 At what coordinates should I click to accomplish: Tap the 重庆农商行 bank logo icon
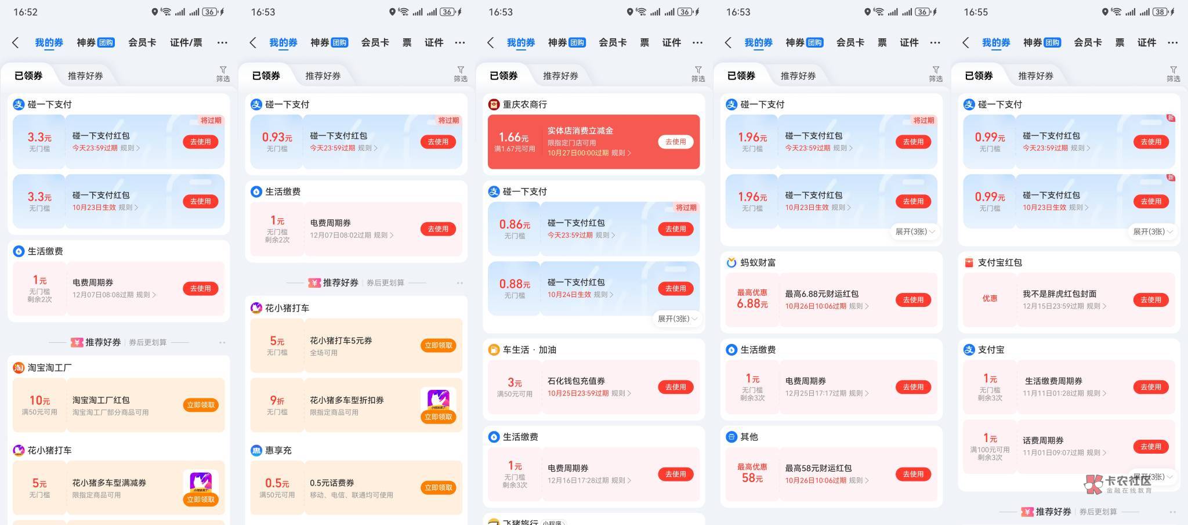494,104
